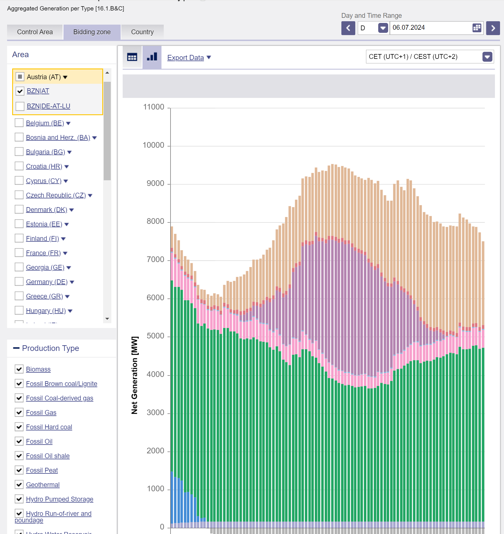Click the Bosnia and Herz. (BA) link
Viewport: 504px width, 534px height.
pyautogui.click(x=58, y=138)
